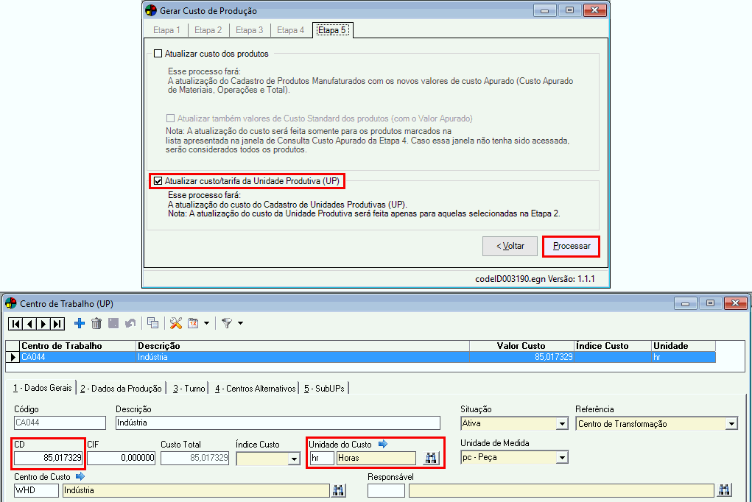This screenshot has height=502, width=752.
Task: Open the 2 - Dados da Produção tab
Action: [121, 388]
